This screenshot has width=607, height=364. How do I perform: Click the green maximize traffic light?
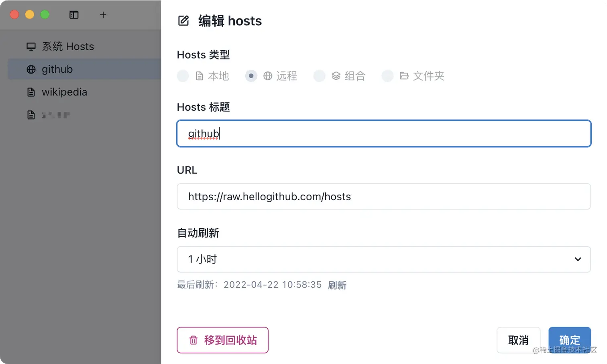[45, 14]
